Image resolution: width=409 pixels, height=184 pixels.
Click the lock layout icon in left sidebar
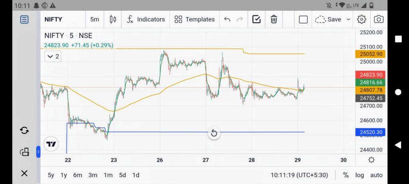click(x=24, y=152)
